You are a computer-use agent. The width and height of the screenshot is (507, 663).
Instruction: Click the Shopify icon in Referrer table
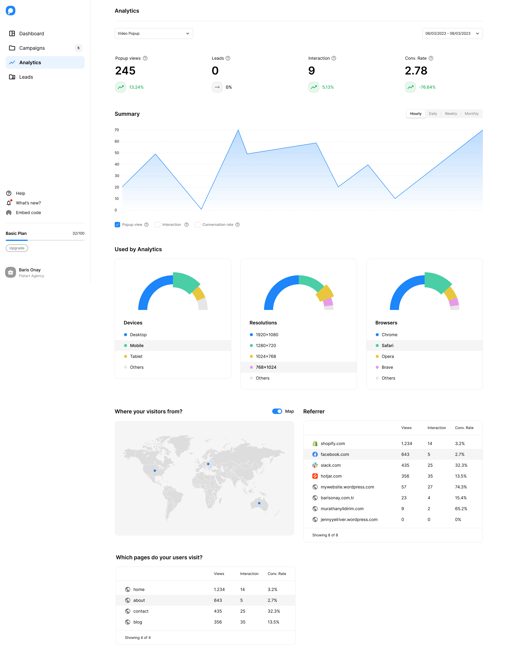pyautogui.click(x=315, y=443)
